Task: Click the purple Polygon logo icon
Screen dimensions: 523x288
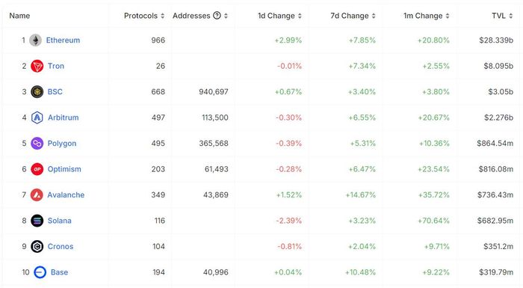Action: (x=37, y=144)
